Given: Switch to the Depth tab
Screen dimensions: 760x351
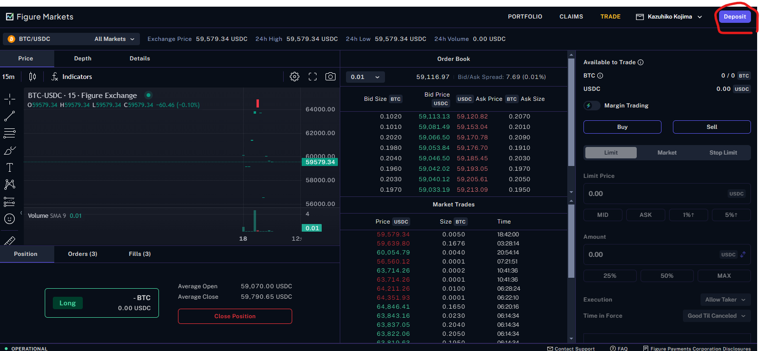Looking at the screenshot, I should click(x=83, y=58).
